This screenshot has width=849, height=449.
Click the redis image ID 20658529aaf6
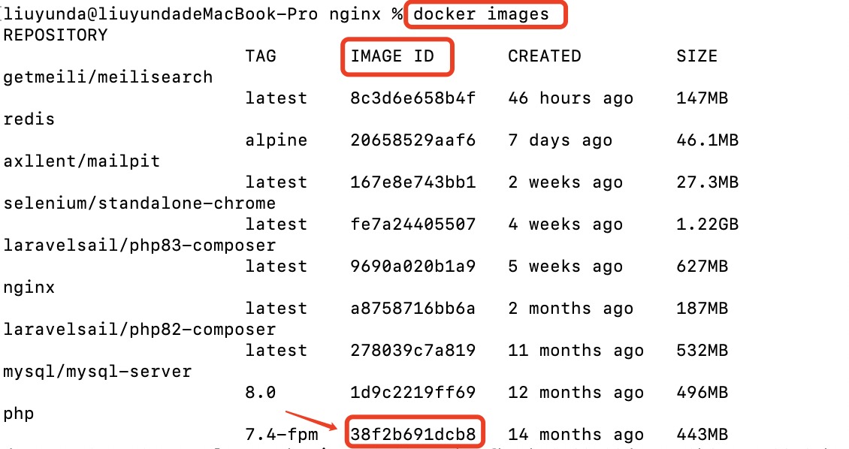tap(413, 140)
